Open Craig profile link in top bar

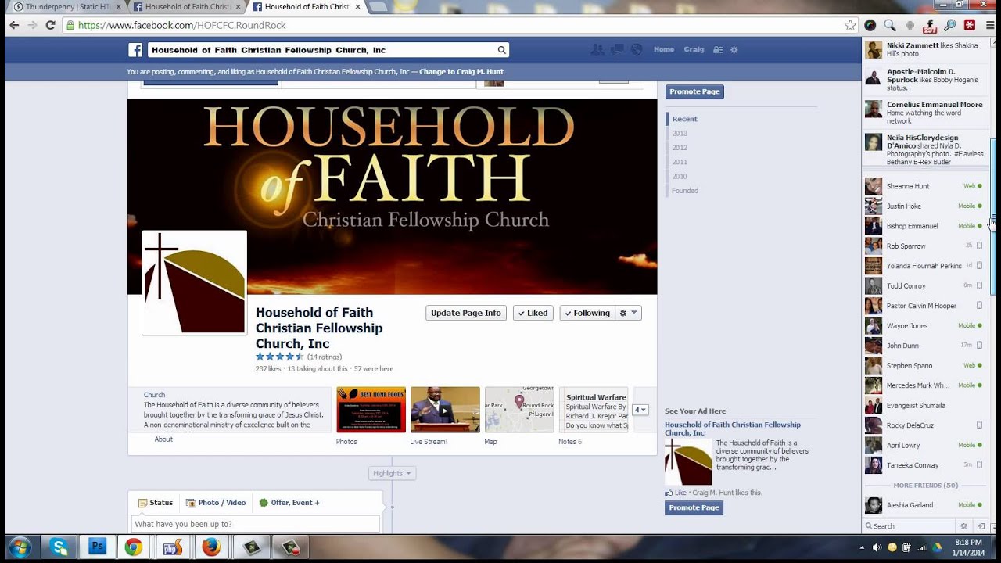(694, 49)
